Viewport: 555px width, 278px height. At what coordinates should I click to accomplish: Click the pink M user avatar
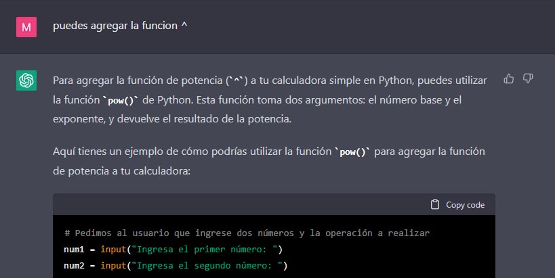[26, 27]
